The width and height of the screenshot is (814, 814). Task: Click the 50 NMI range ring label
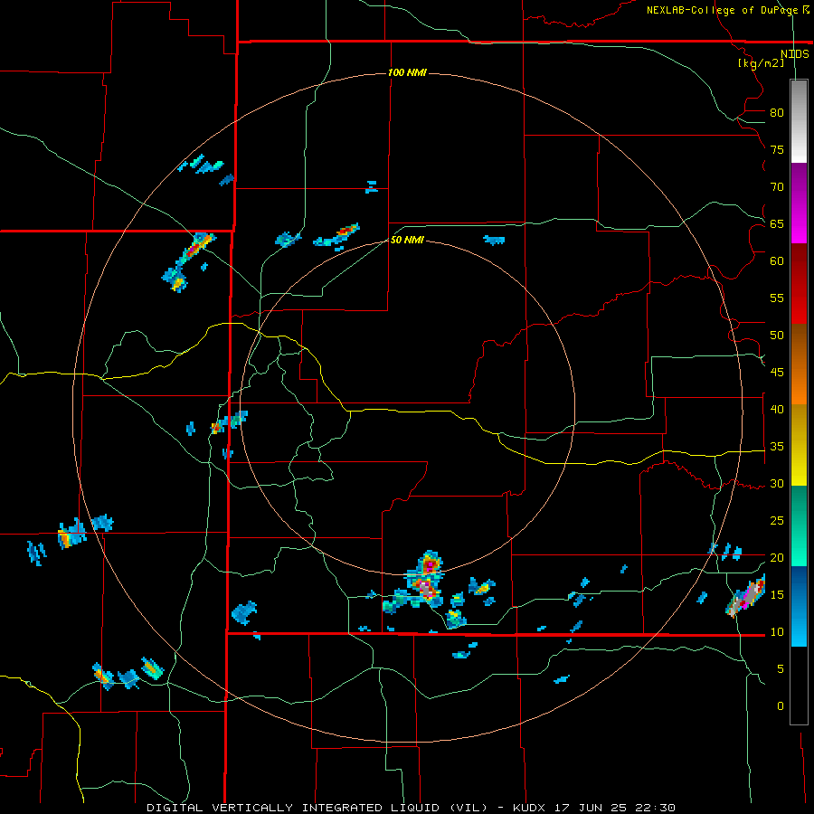[408, 240]
